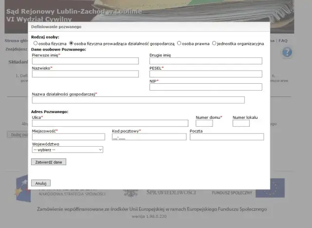Click the 'Ulica' street field
This screenshot has width=312, height=228.
110,123
